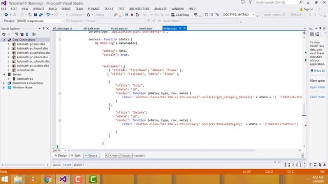Click the blue SharePoint connection icon
Screen dimensions: 328x184
coord(27,34)
